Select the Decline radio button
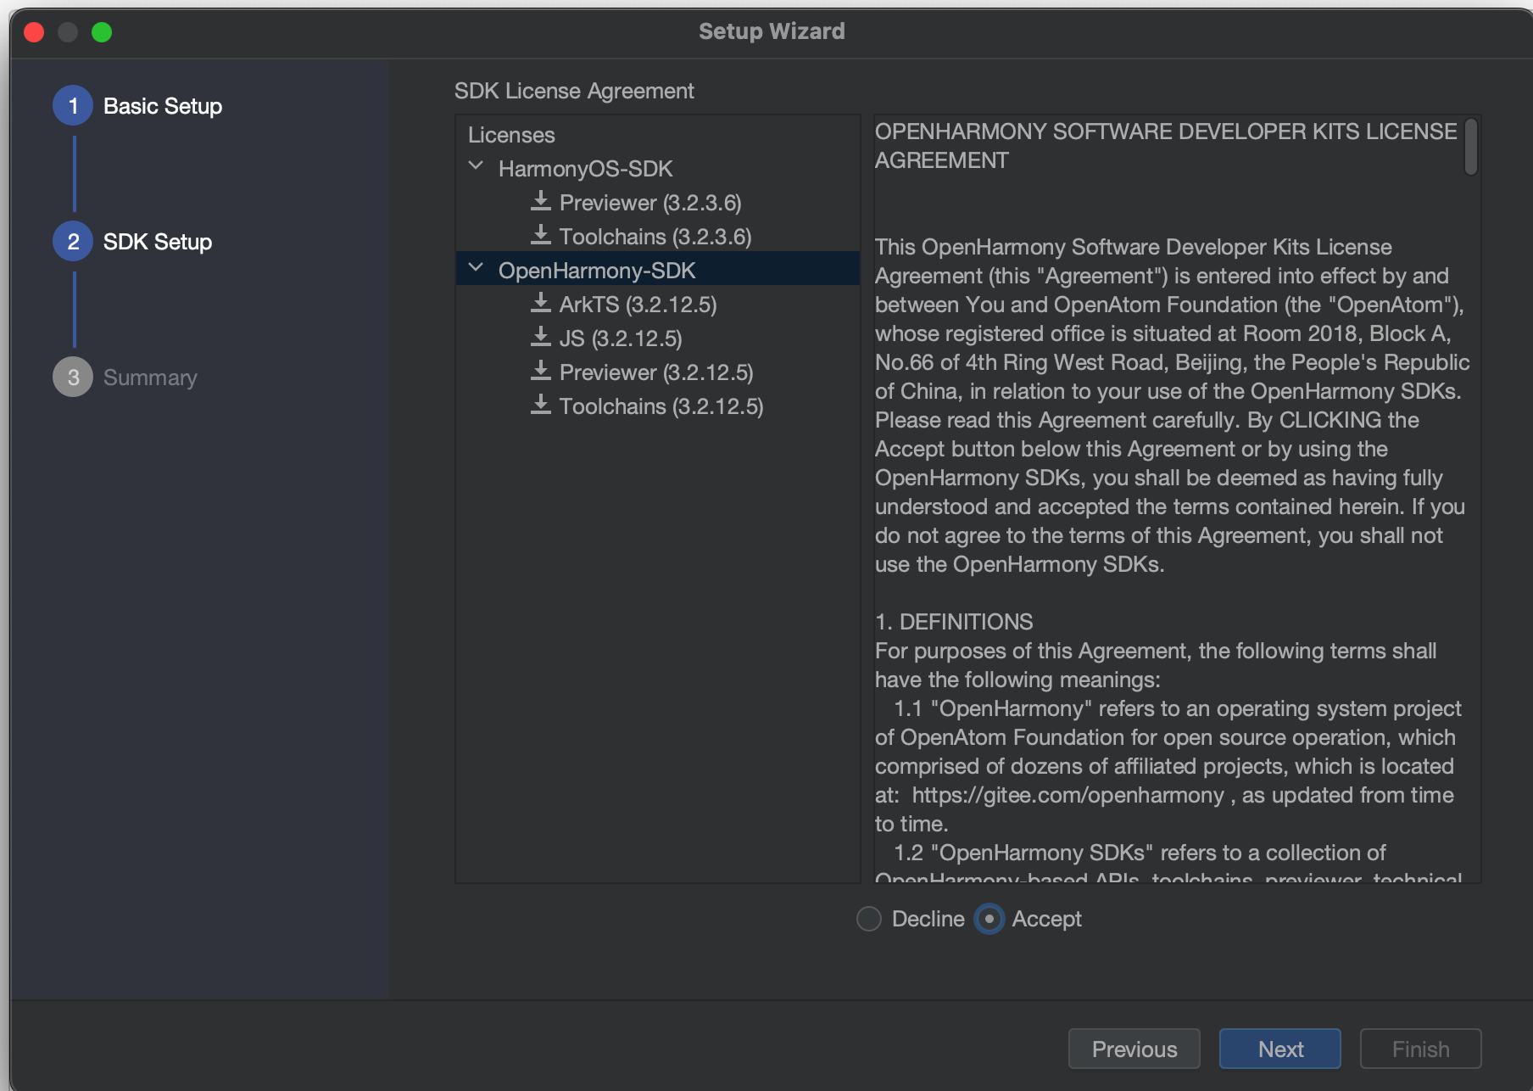1533x1091 pixels. (869, 919)
